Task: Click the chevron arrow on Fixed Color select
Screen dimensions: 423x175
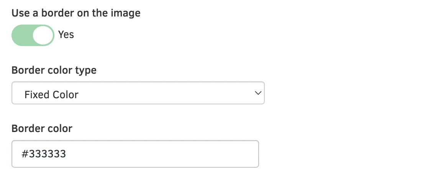Action: pyautogui.click(x=258, y=93)
